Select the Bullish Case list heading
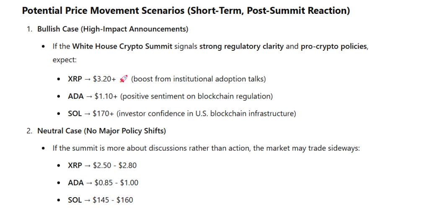Viewport: 429px width, 211px height. click(x=113, y=29)
